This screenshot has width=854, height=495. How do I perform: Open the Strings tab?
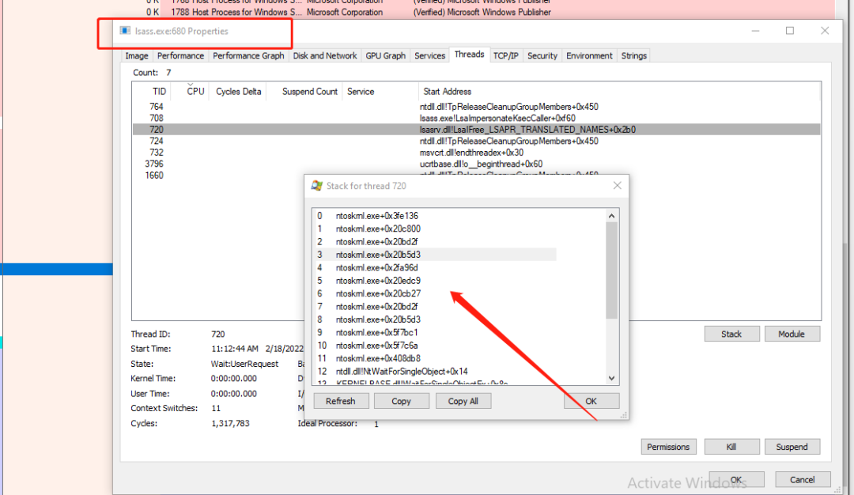[x=634, y=55]
